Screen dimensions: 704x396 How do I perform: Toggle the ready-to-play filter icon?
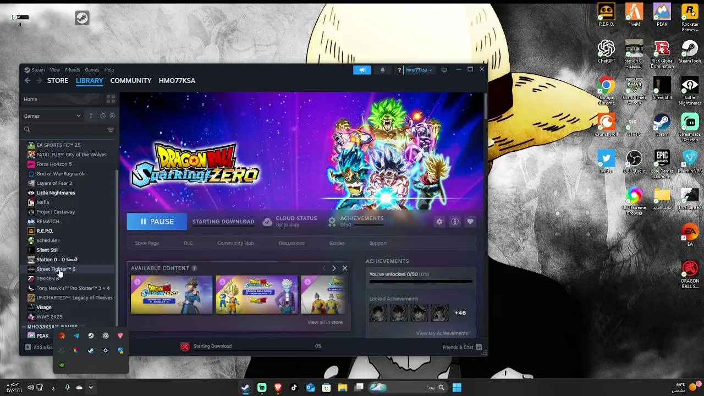pyautogui.click(x=112, y=116)
